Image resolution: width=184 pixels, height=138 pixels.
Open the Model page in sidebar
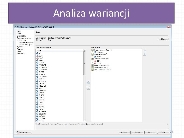pyautogui.click(x=19, y=33)
